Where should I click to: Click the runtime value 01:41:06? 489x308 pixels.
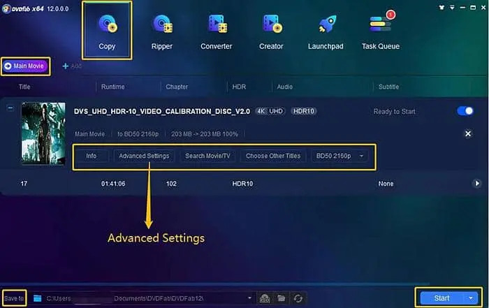tap(113, 184)
